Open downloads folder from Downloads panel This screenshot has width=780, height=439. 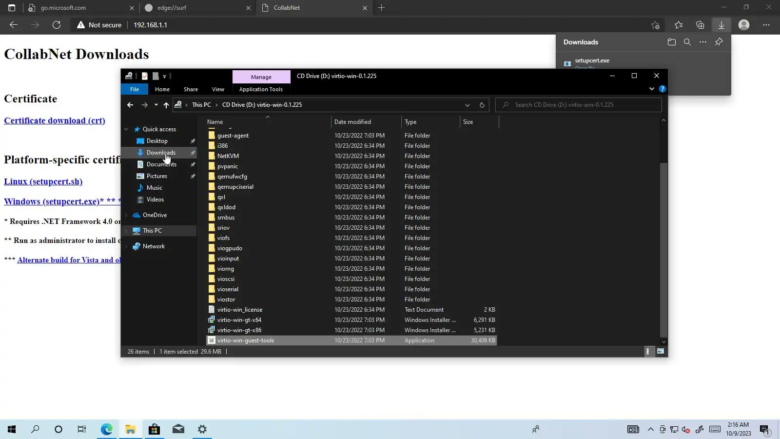pos(672,42)
